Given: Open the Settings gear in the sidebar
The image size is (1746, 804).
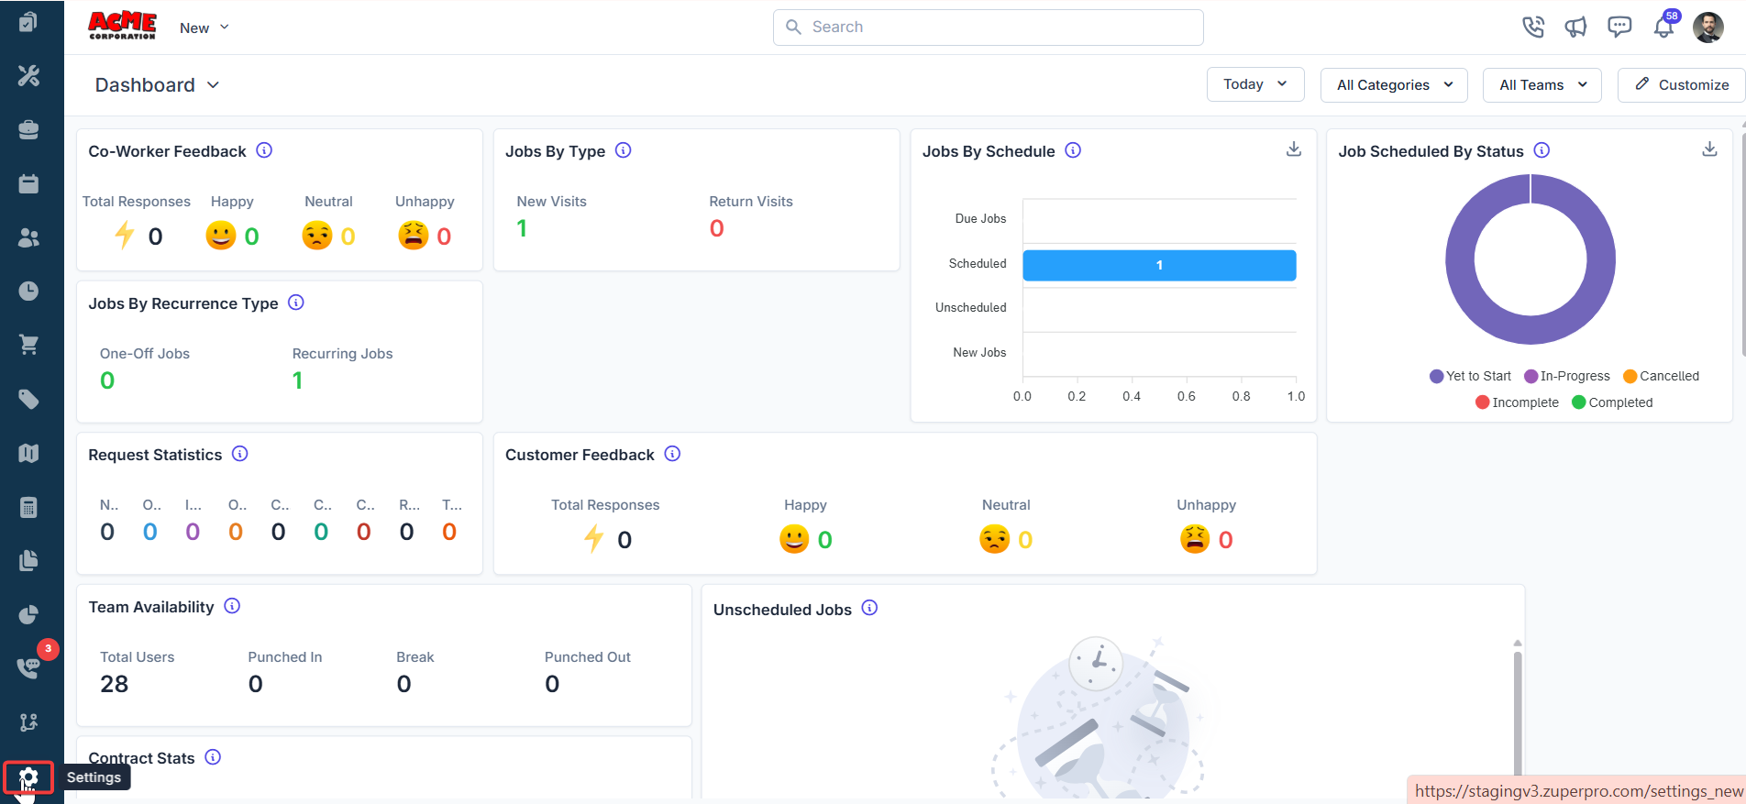Looking at the screenshot, I should [x=28, y=777].
